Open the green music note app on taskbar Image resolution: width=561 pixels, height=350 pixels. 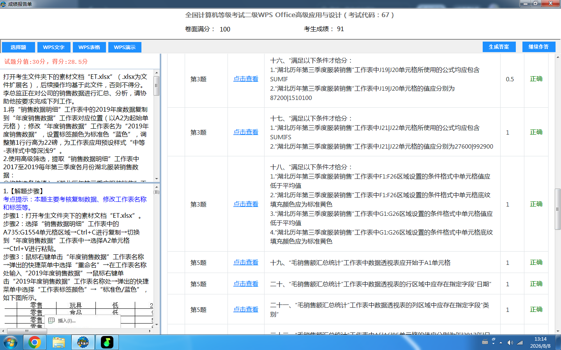pos(107,342)
